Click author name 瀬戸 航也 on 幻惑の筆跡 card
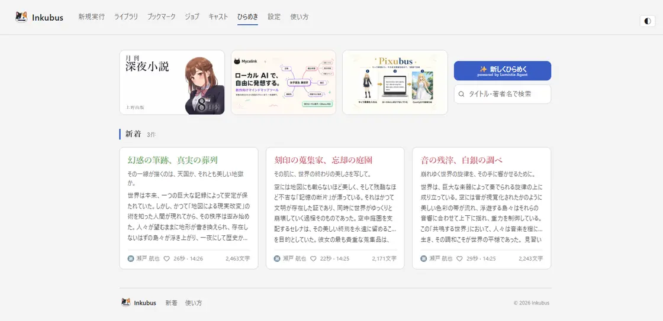The height and width of the screenshot is (321, 663). click(147, 258)
